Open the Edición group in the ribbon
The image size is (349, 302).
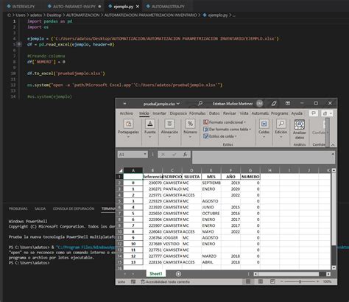click(x=281, y=129)
